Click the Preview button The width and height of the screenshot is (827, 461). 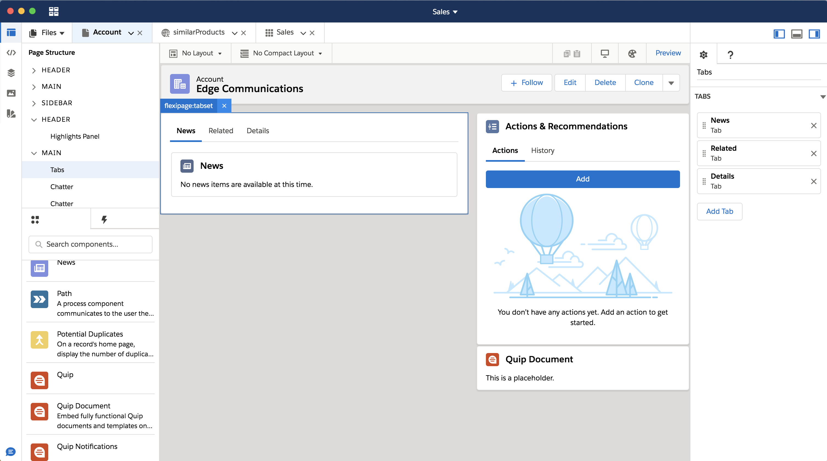click(668, 53)
